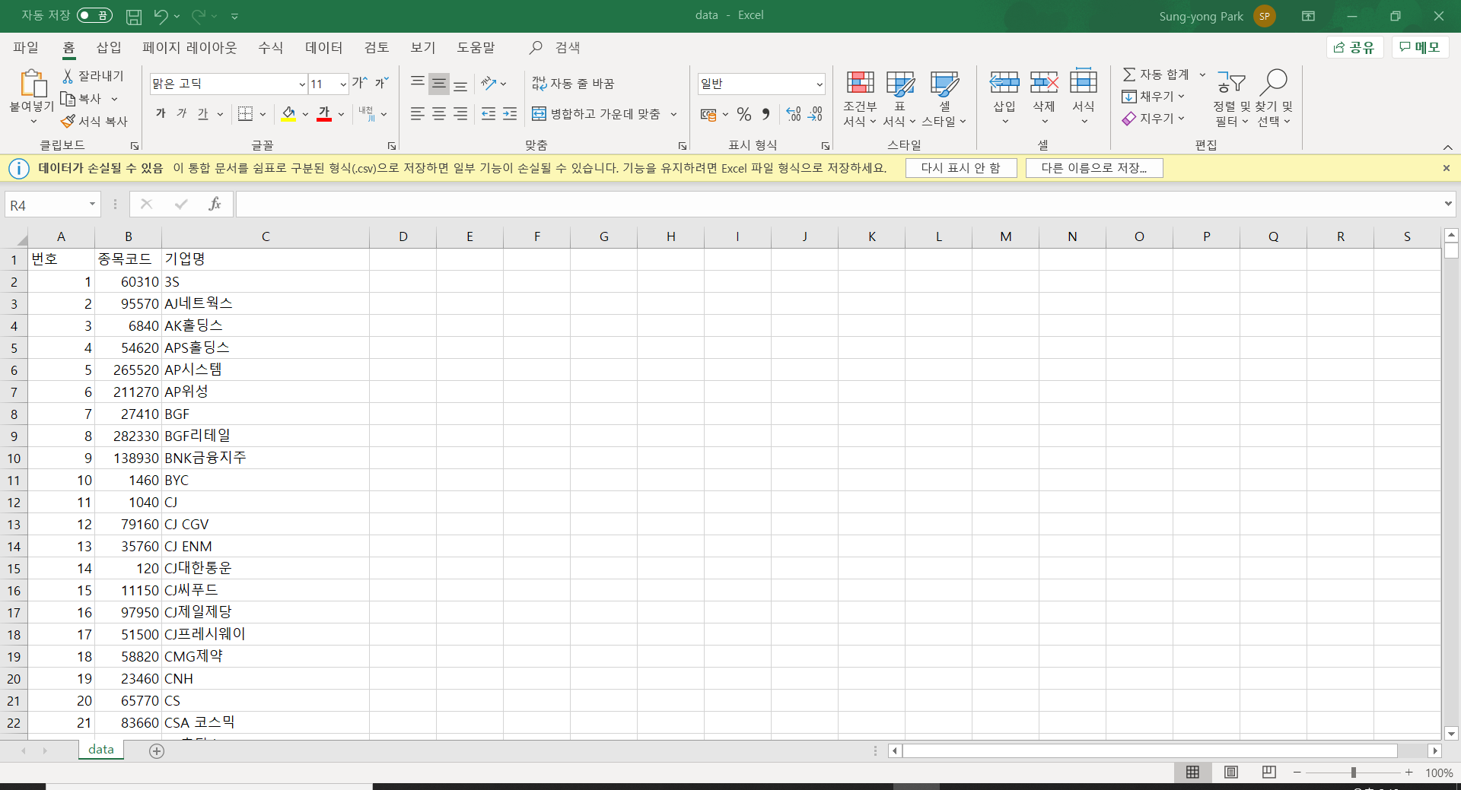Open the File (파일) tab

26,47
